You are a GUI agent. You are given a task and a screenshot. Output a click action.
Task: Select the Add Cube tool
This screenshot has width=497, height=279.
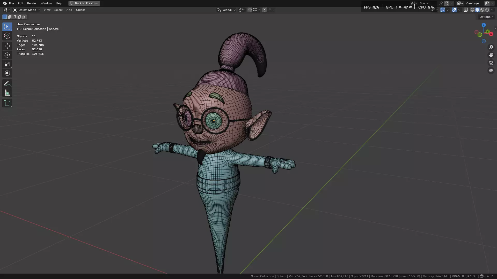coord(7,103)
